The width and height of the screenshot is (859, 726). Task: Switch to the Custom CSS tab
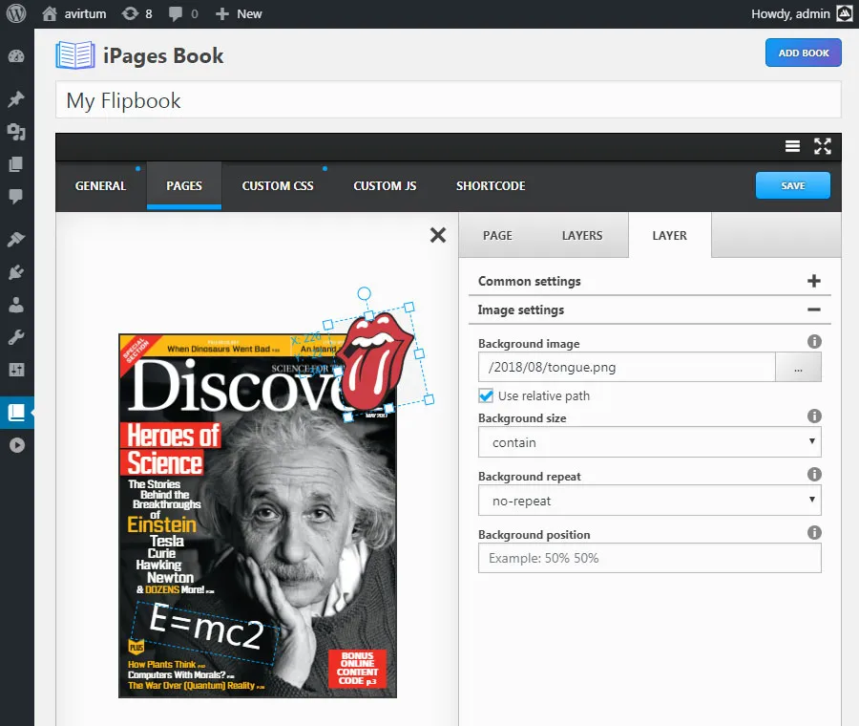pos(277,186)
